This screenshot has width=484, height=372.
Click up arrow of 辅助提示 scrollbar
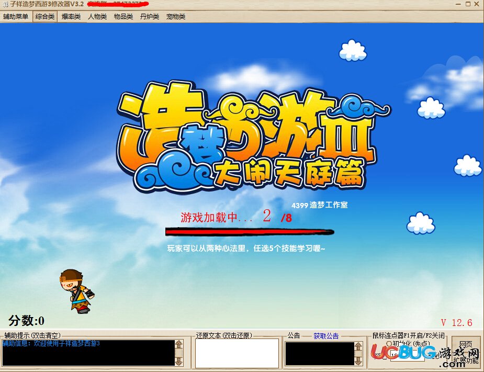[x=179, y=344]
